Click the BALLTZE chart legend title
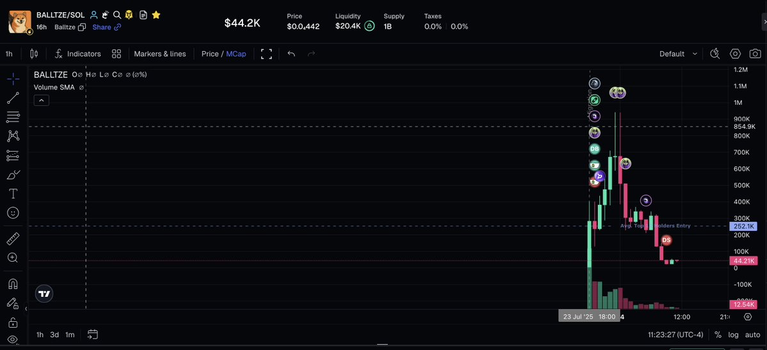This screenshot has height=350, width=767. pyautogui.click(x=51, y=74)
